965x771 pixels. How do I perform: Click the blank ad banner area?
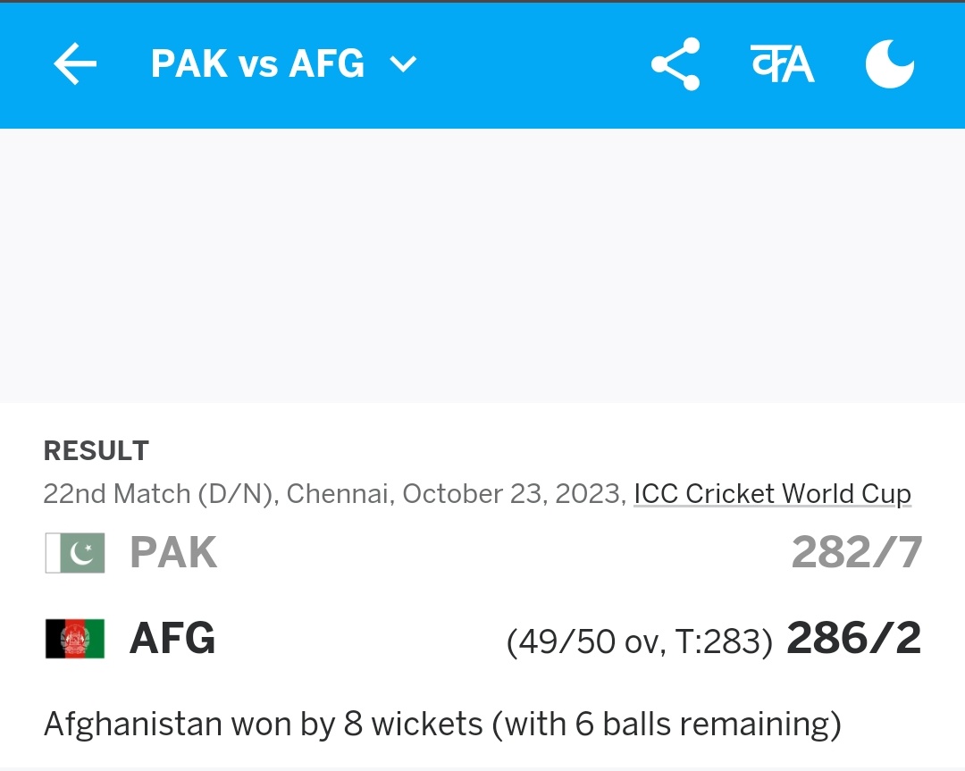482,266
